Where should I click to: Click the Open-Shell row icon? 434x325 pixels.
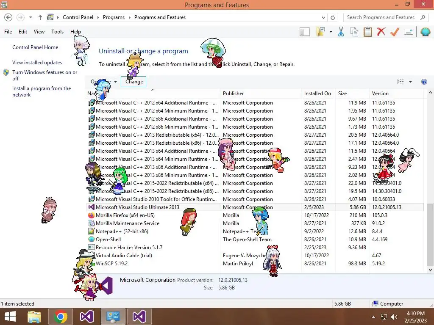(x=91, y=240)
